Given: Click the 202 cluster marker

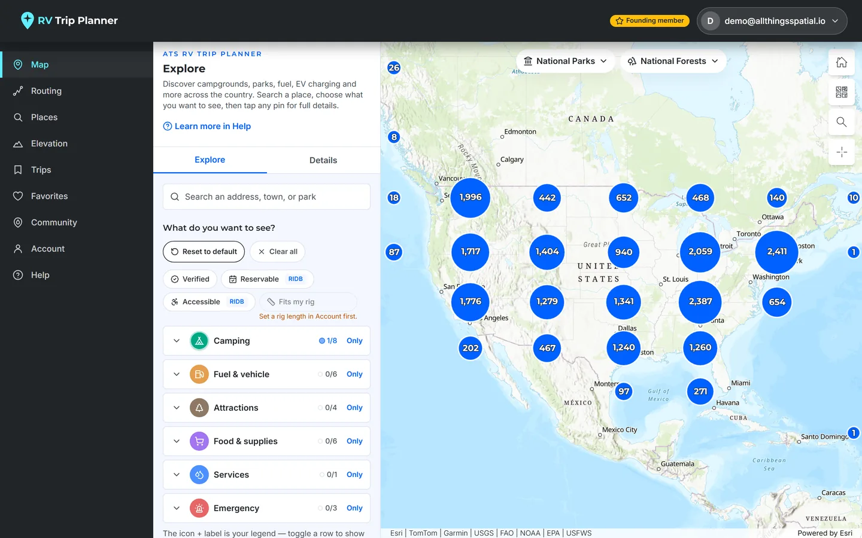Looking at the screenshot, I should (x=471, y=348).
